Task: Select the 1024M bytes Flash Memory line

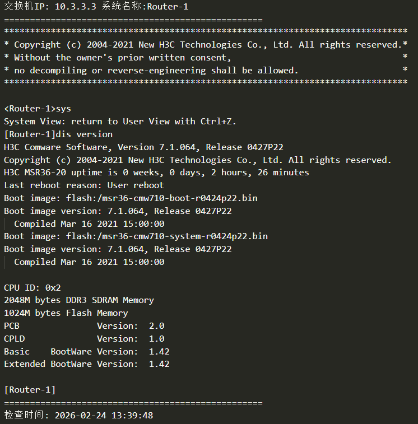Action: 66,313
